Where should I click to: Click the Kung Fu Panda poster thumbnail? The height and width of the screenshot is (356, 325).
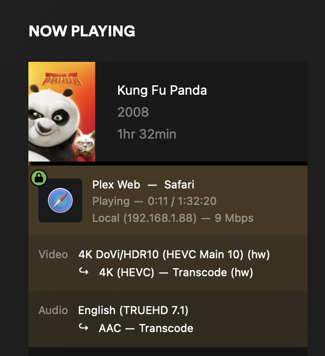pyautogui.click(x=62, y=112)
